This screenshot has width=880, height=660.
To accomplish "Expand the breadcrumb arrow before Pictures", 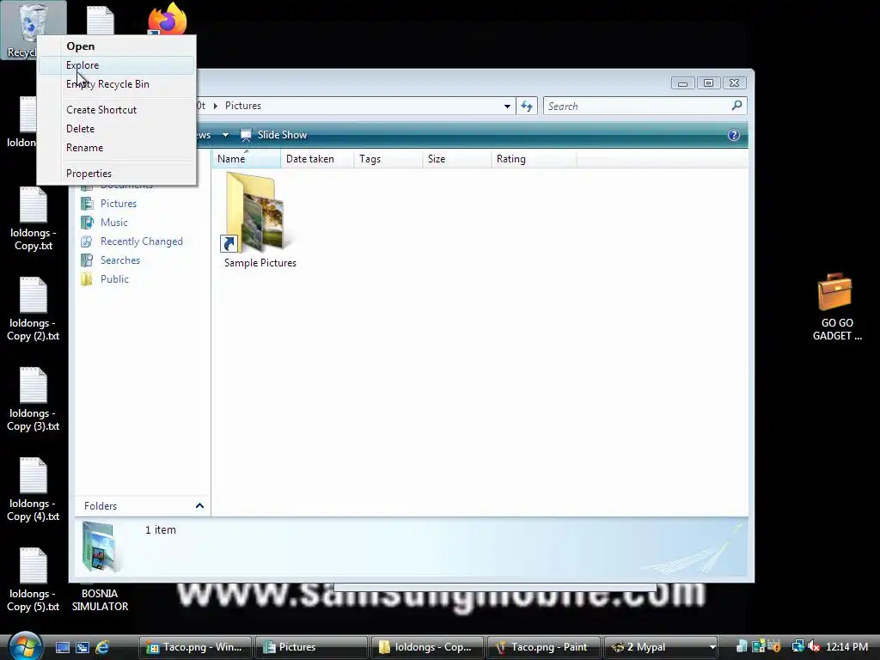I will pyautogui.click(x=215, y=106).
